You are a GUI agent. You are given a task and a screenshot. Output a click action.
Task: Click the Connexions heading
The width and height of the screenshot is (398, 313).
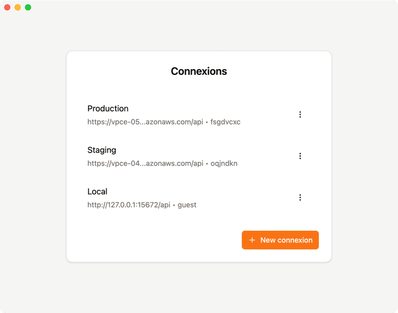point(199,71)
